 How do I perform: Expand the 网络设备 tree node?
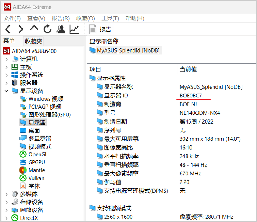coord(6,210)
